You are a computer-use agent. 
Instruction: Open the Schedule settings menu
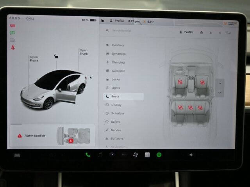coord(115,113)
